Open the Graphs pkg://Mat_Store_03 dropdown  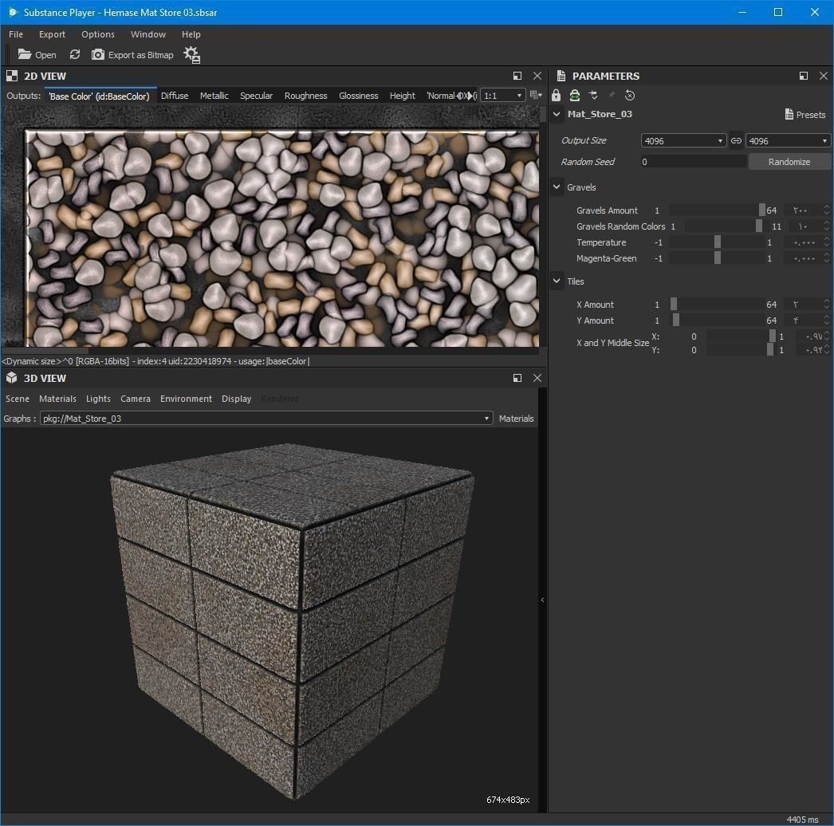pos(266,419)
